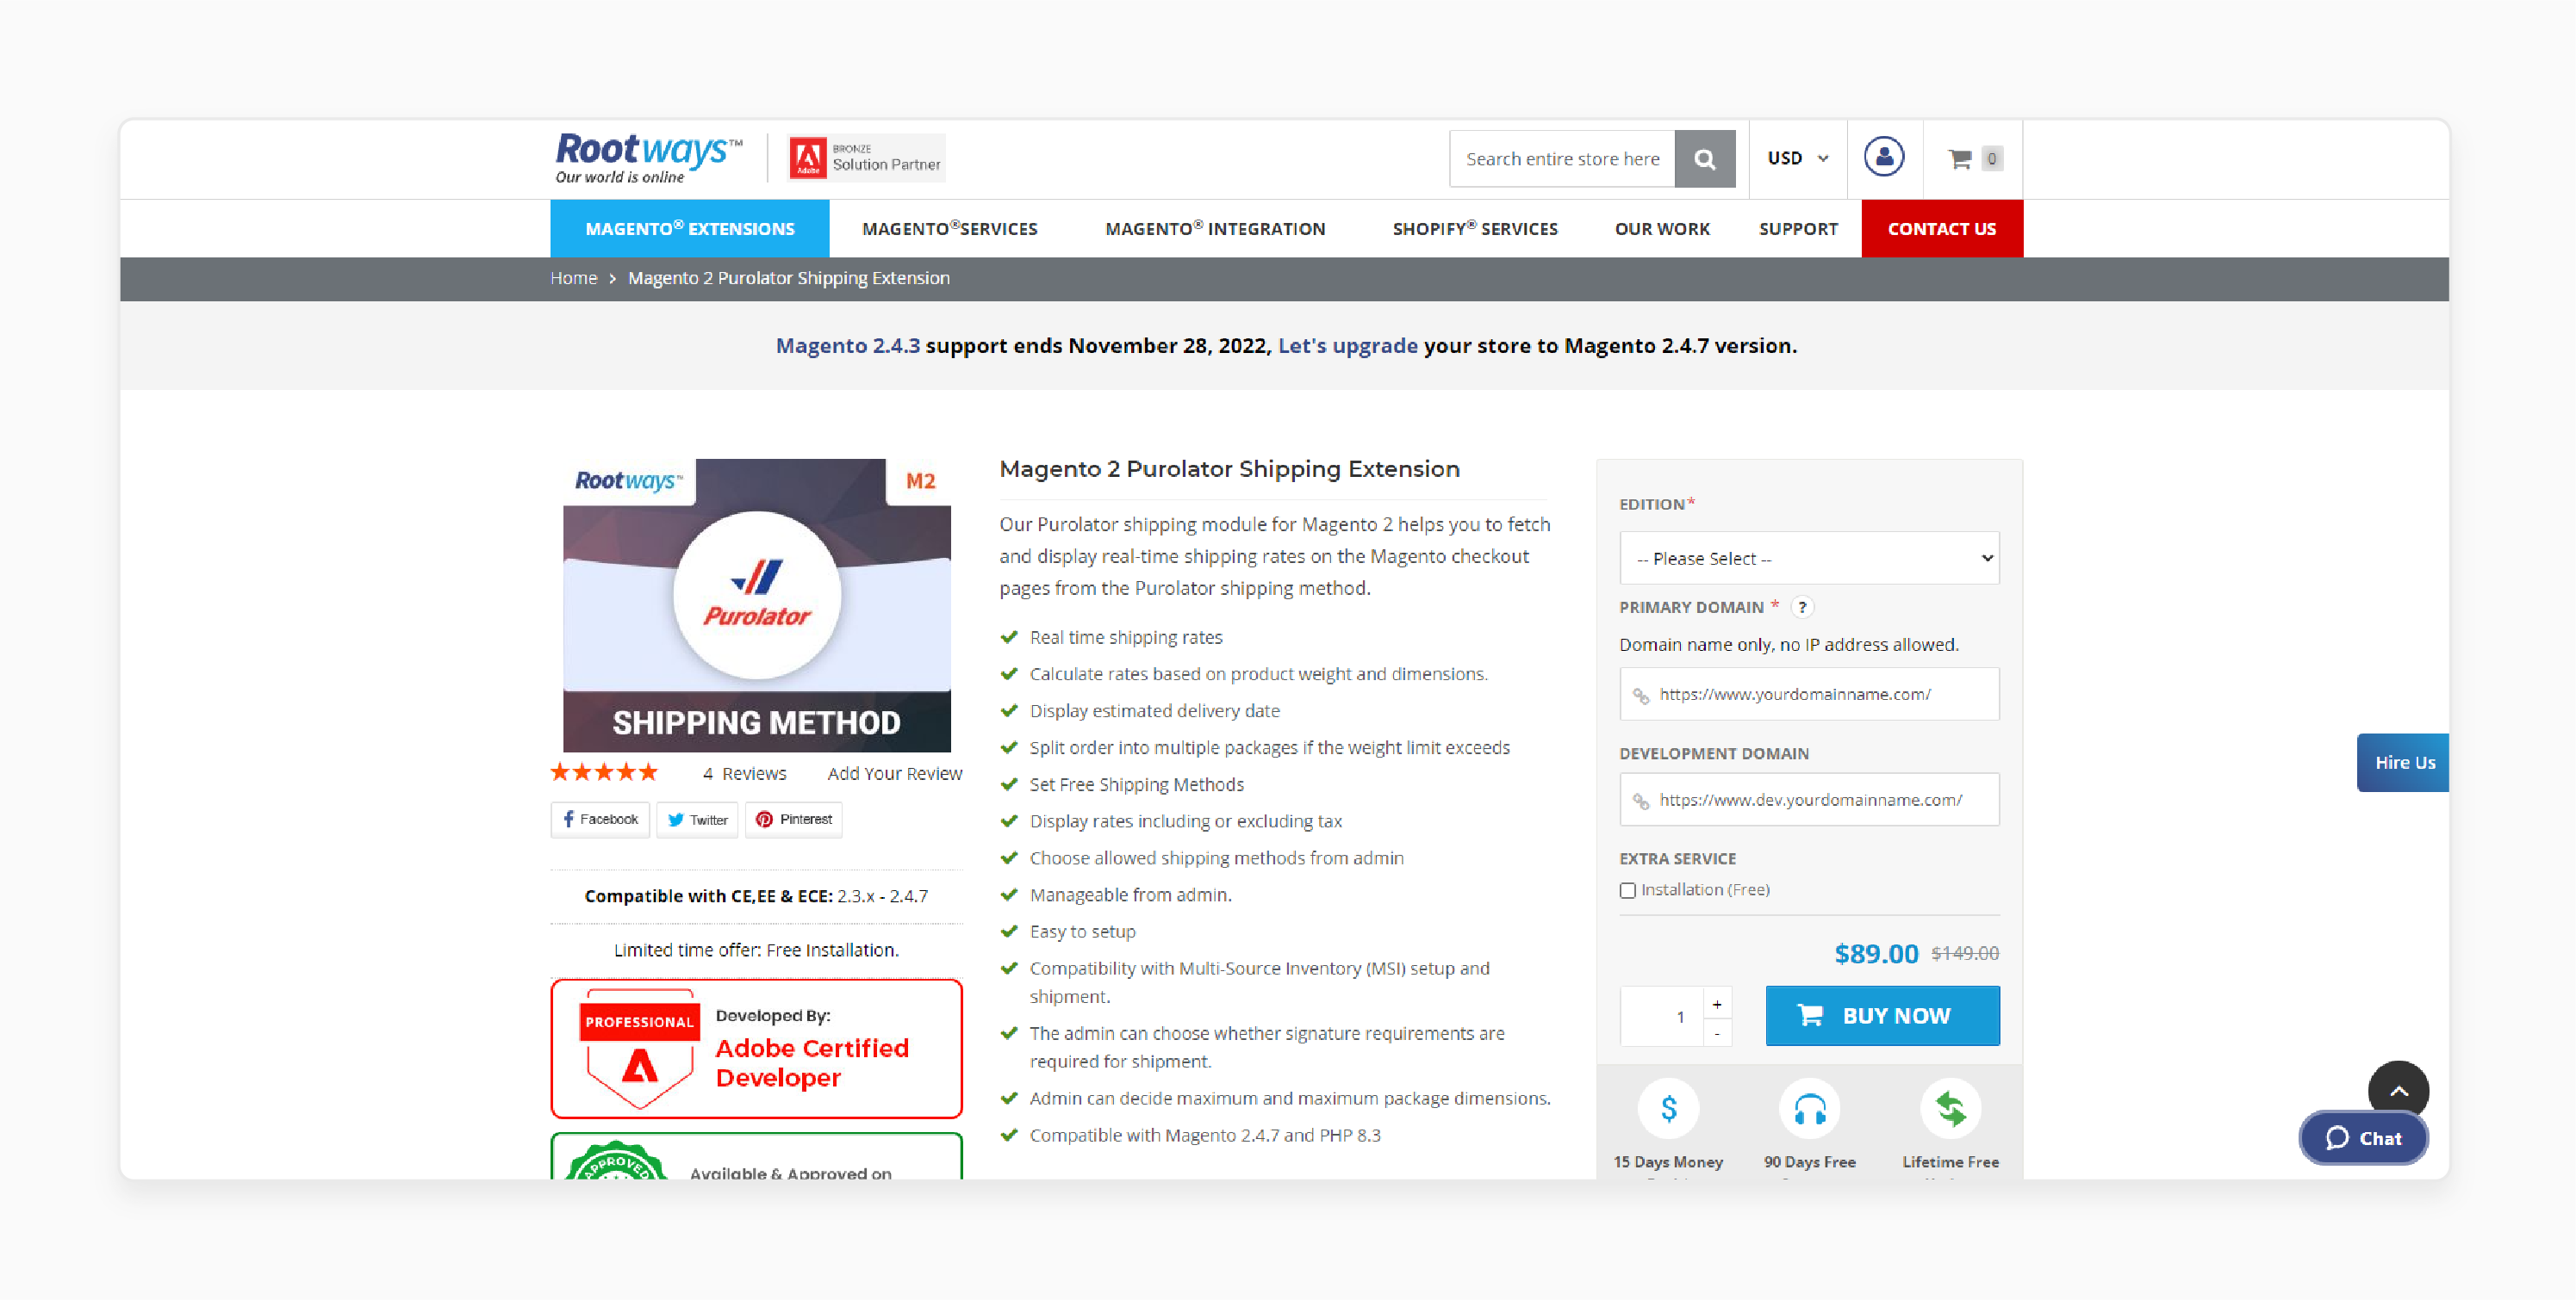Click the 15 Days Money dollar icon
The width and height of the screenshot is (2576, 1300).
coord(1668,1108)
